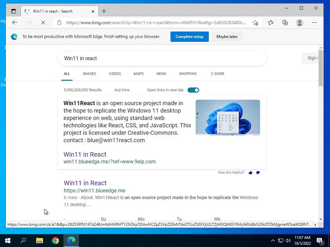Click the page vertical scrollbar thumb

321,68
